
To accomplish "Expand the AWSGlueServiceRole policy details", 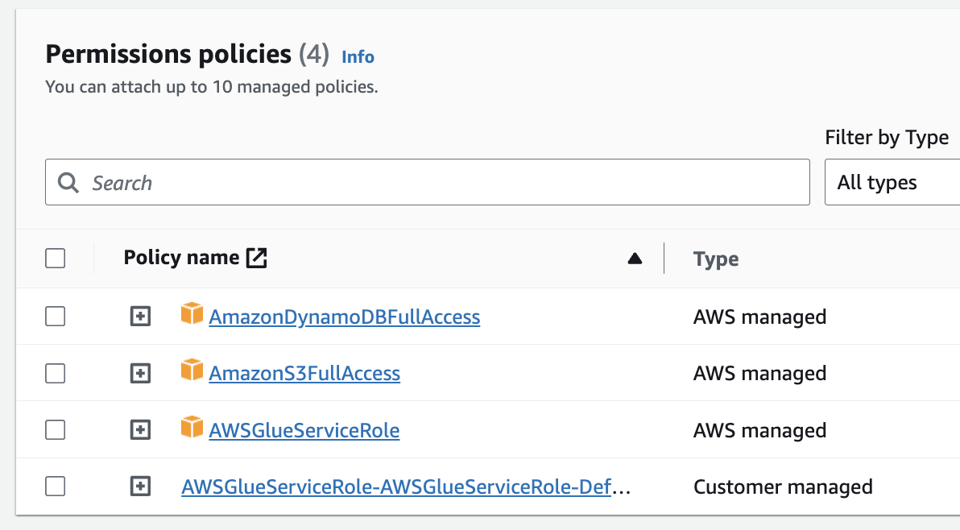I will tap(140, 429).
